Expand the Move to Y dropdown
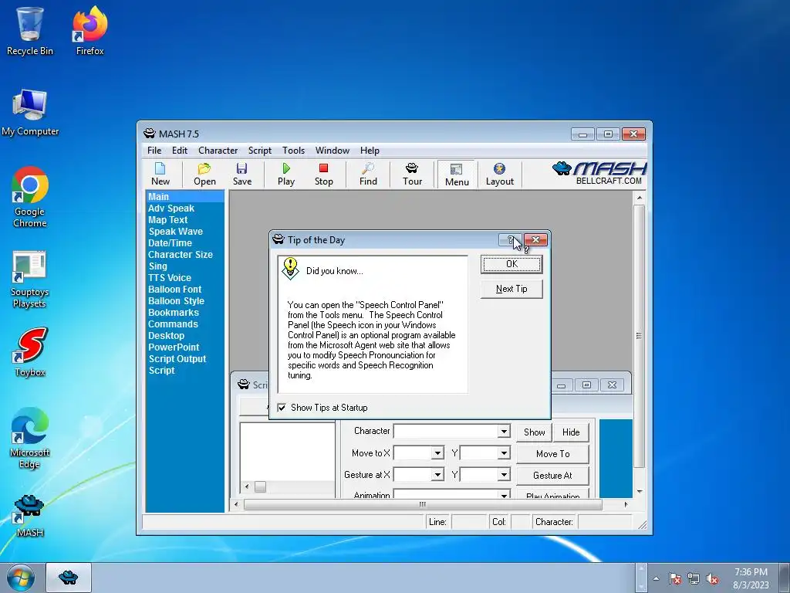 point(503,452)
